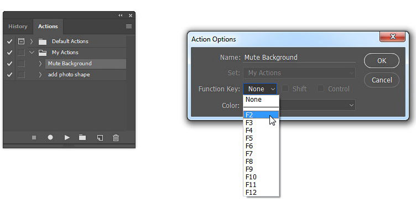Screen dimensions: 416x207
Task: Collapse the My Actions set
Action: tap(32, 53)
